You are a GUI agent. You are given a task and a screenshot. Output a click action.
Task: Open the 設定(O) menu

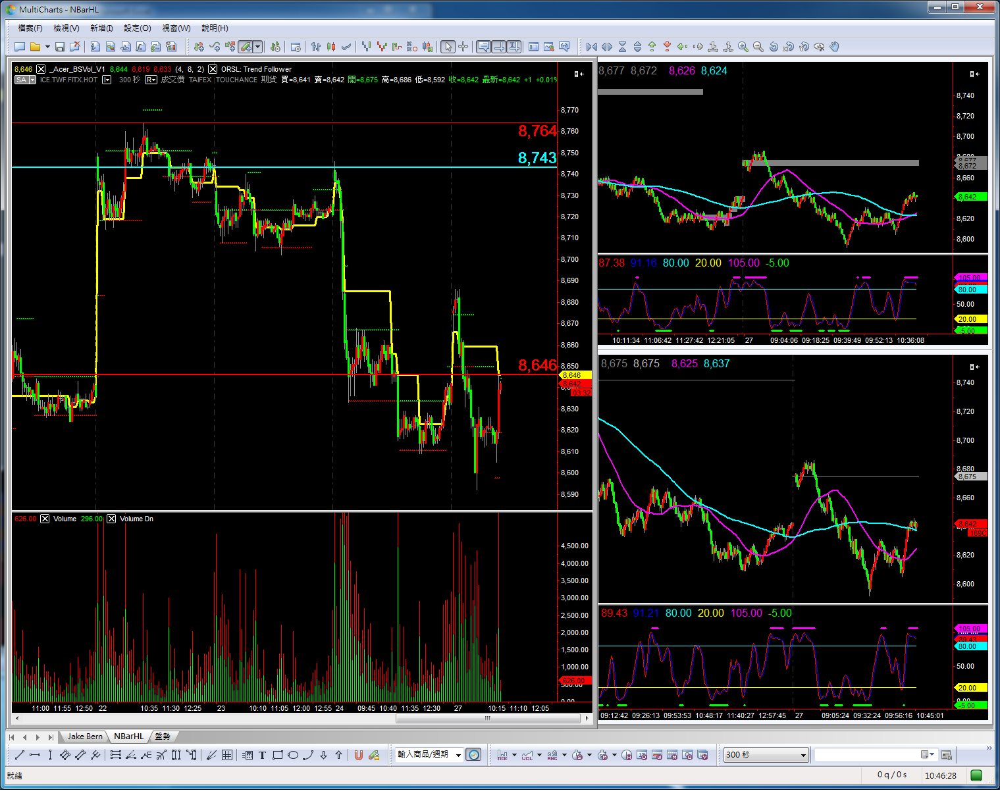click(138, 28)
